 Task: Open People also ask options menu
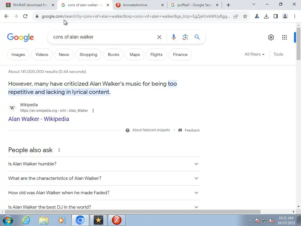[59, 150]
